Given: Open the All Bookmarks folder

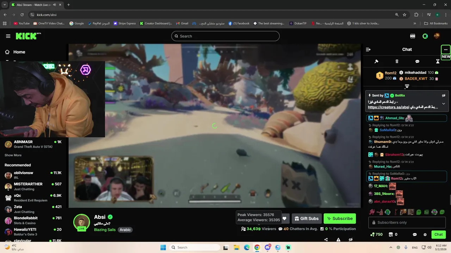Looking at the screenshot, I should [436, 24].
